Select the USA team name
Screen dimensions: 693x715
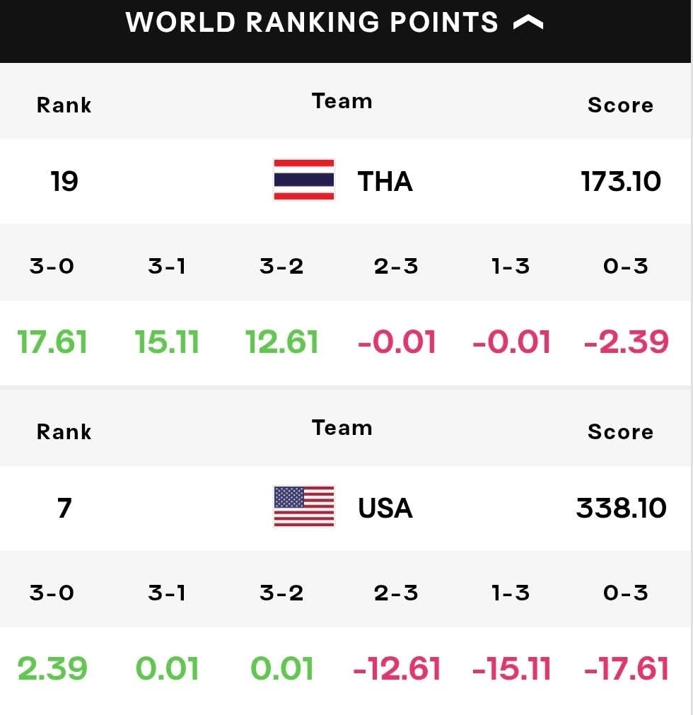[385, 508]
